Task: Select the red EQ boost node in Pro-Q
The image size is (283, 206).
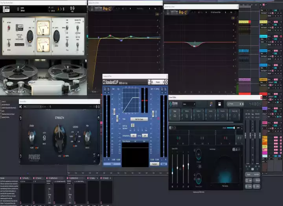Action: 110,36
